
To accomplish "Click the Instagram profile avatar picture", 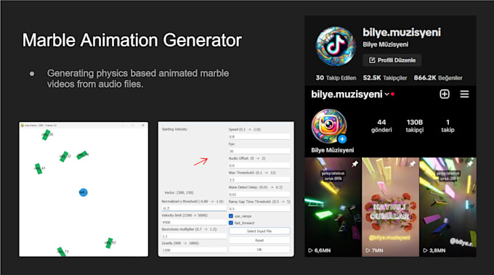I will (x=329, y=126).
